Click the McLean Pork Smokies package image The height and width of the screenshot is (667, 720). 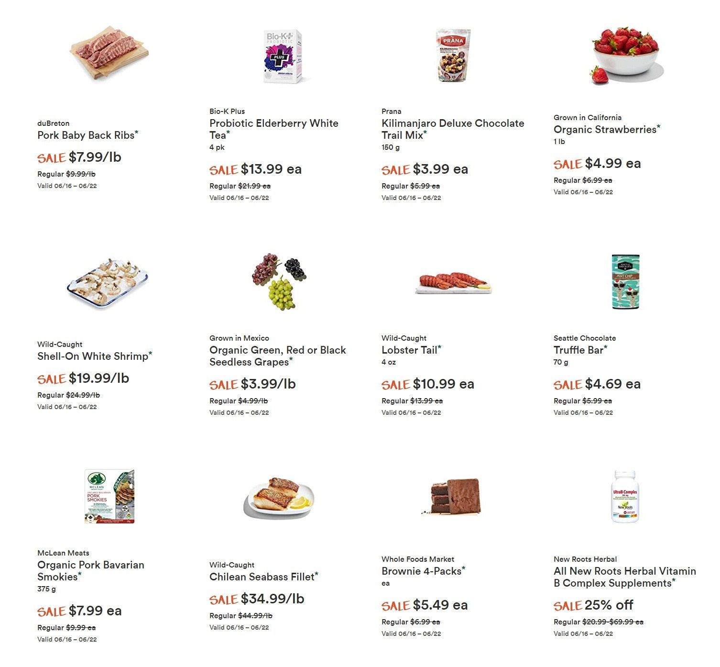(x=109, y=497)
